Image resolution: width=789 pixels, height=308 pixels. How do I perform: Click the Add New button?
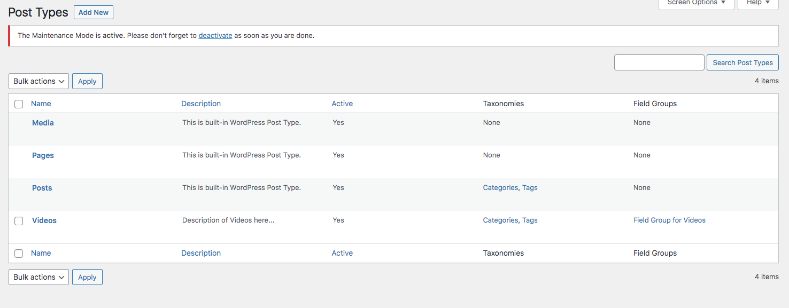coord(93,12)
